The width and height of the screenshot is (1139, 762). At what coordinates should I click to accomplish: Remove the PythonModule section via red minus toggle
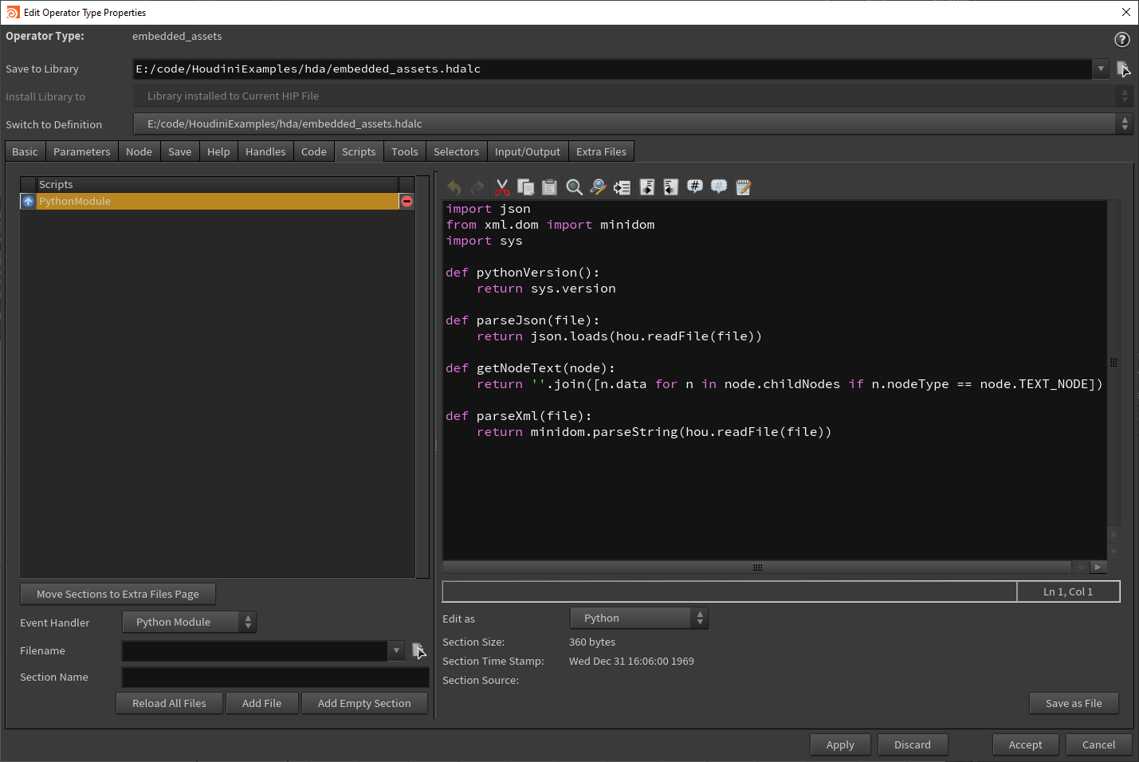(x=407, y=201)
